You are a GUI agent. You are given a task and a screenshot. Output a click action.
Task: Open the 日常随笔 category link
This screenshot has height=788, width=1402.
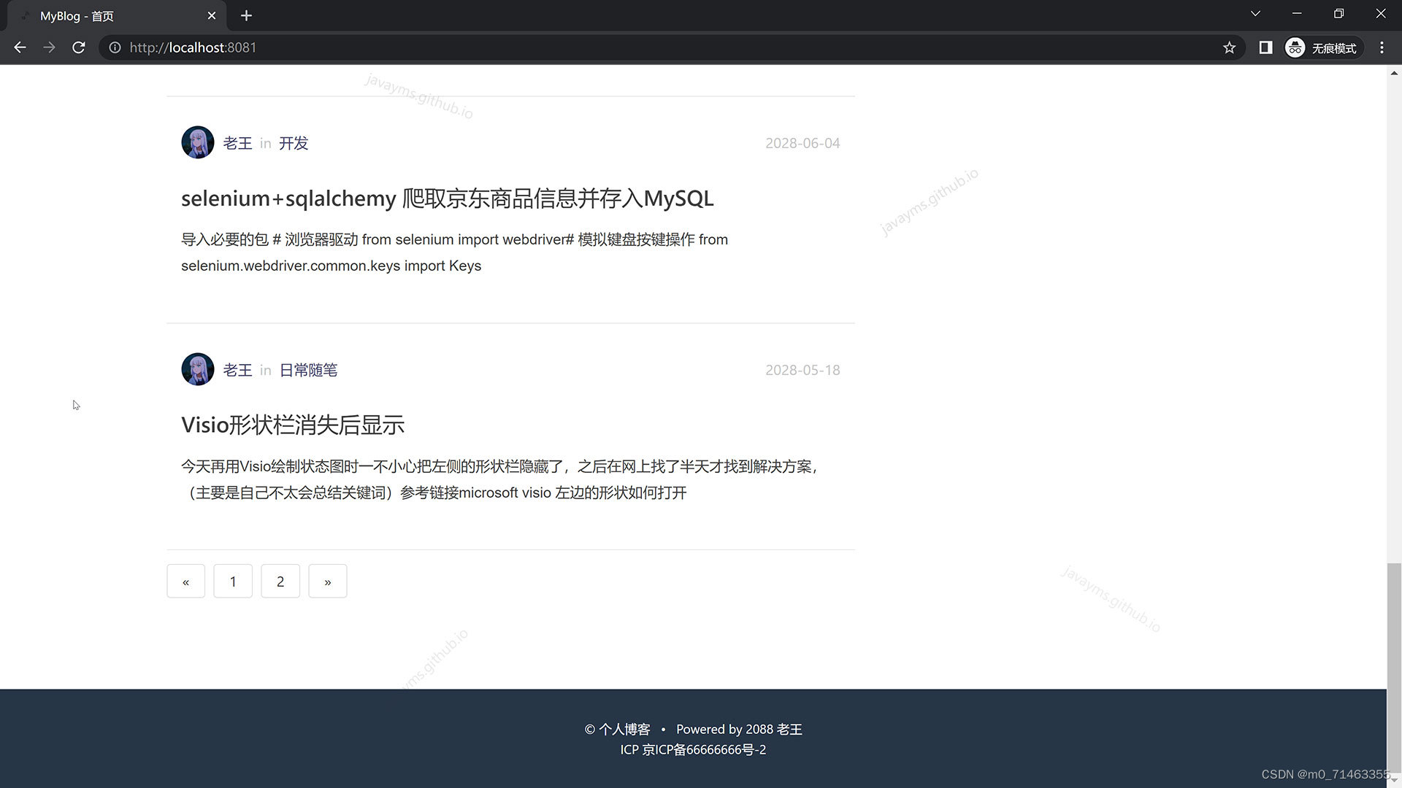coord(308,370)
